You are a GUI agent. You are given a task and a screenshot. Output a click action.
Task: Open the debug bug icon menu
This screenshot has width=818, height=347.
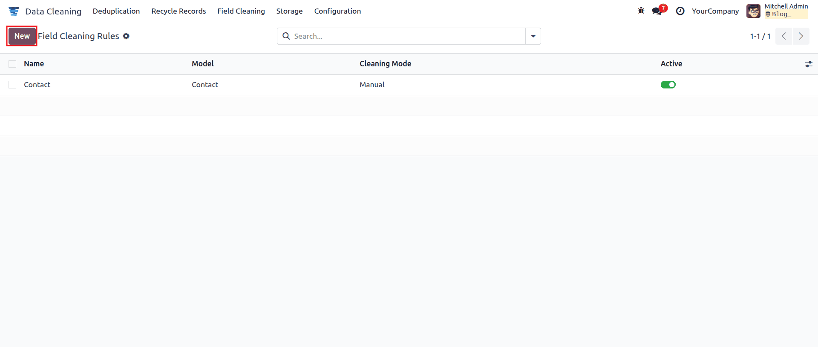click(641, 11)
